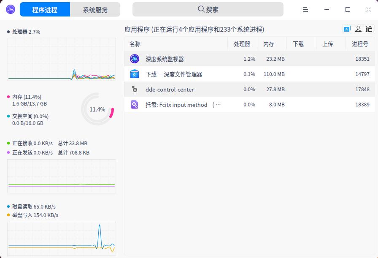
Task: Click the dde-control-center gears icon
Action: click(134, 89)
